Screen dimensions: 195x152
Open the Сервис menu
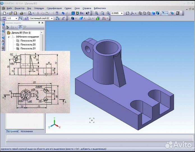pyautogui.click(x=68, y=8)
